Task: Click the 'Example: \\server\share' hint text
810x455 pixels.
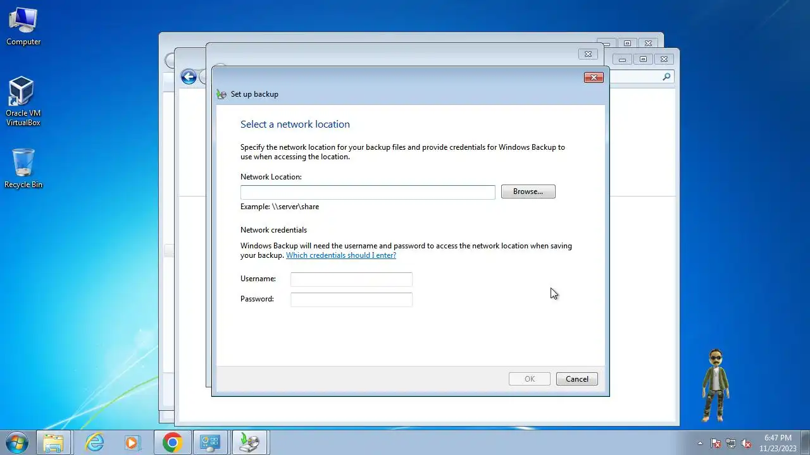Action: pos(280,207)
